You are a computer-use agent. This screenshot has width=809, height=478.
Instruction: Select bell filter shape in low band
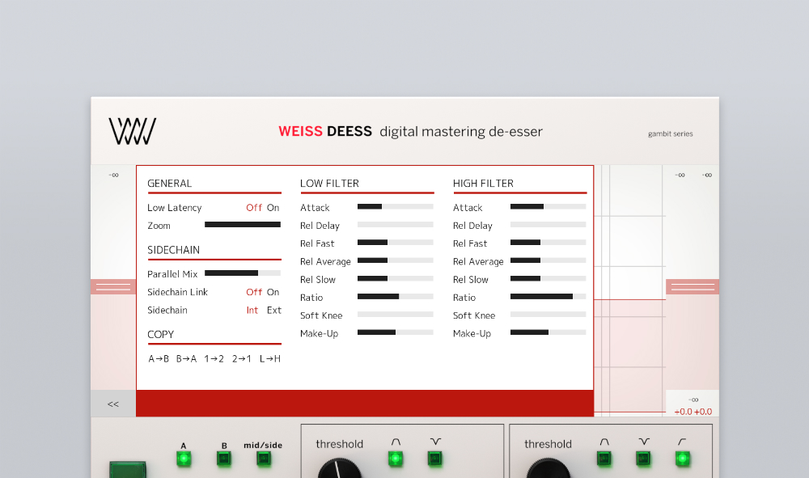[x=396, y=459]
